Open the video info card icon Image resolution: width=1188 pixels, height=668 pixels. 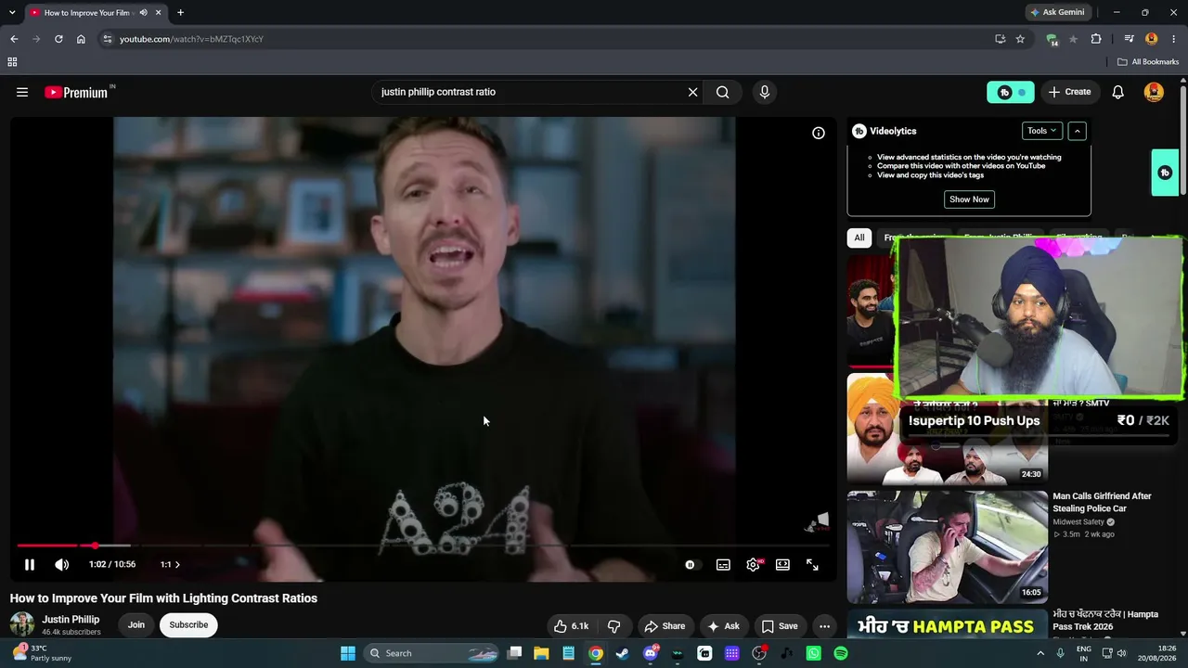pyautogui.click(x=819, y=133)
